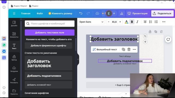Lock the page with lock icon

point(150,32)
